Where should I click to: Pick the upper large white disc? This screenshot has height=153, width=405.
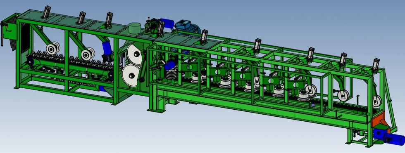[134, 55]
